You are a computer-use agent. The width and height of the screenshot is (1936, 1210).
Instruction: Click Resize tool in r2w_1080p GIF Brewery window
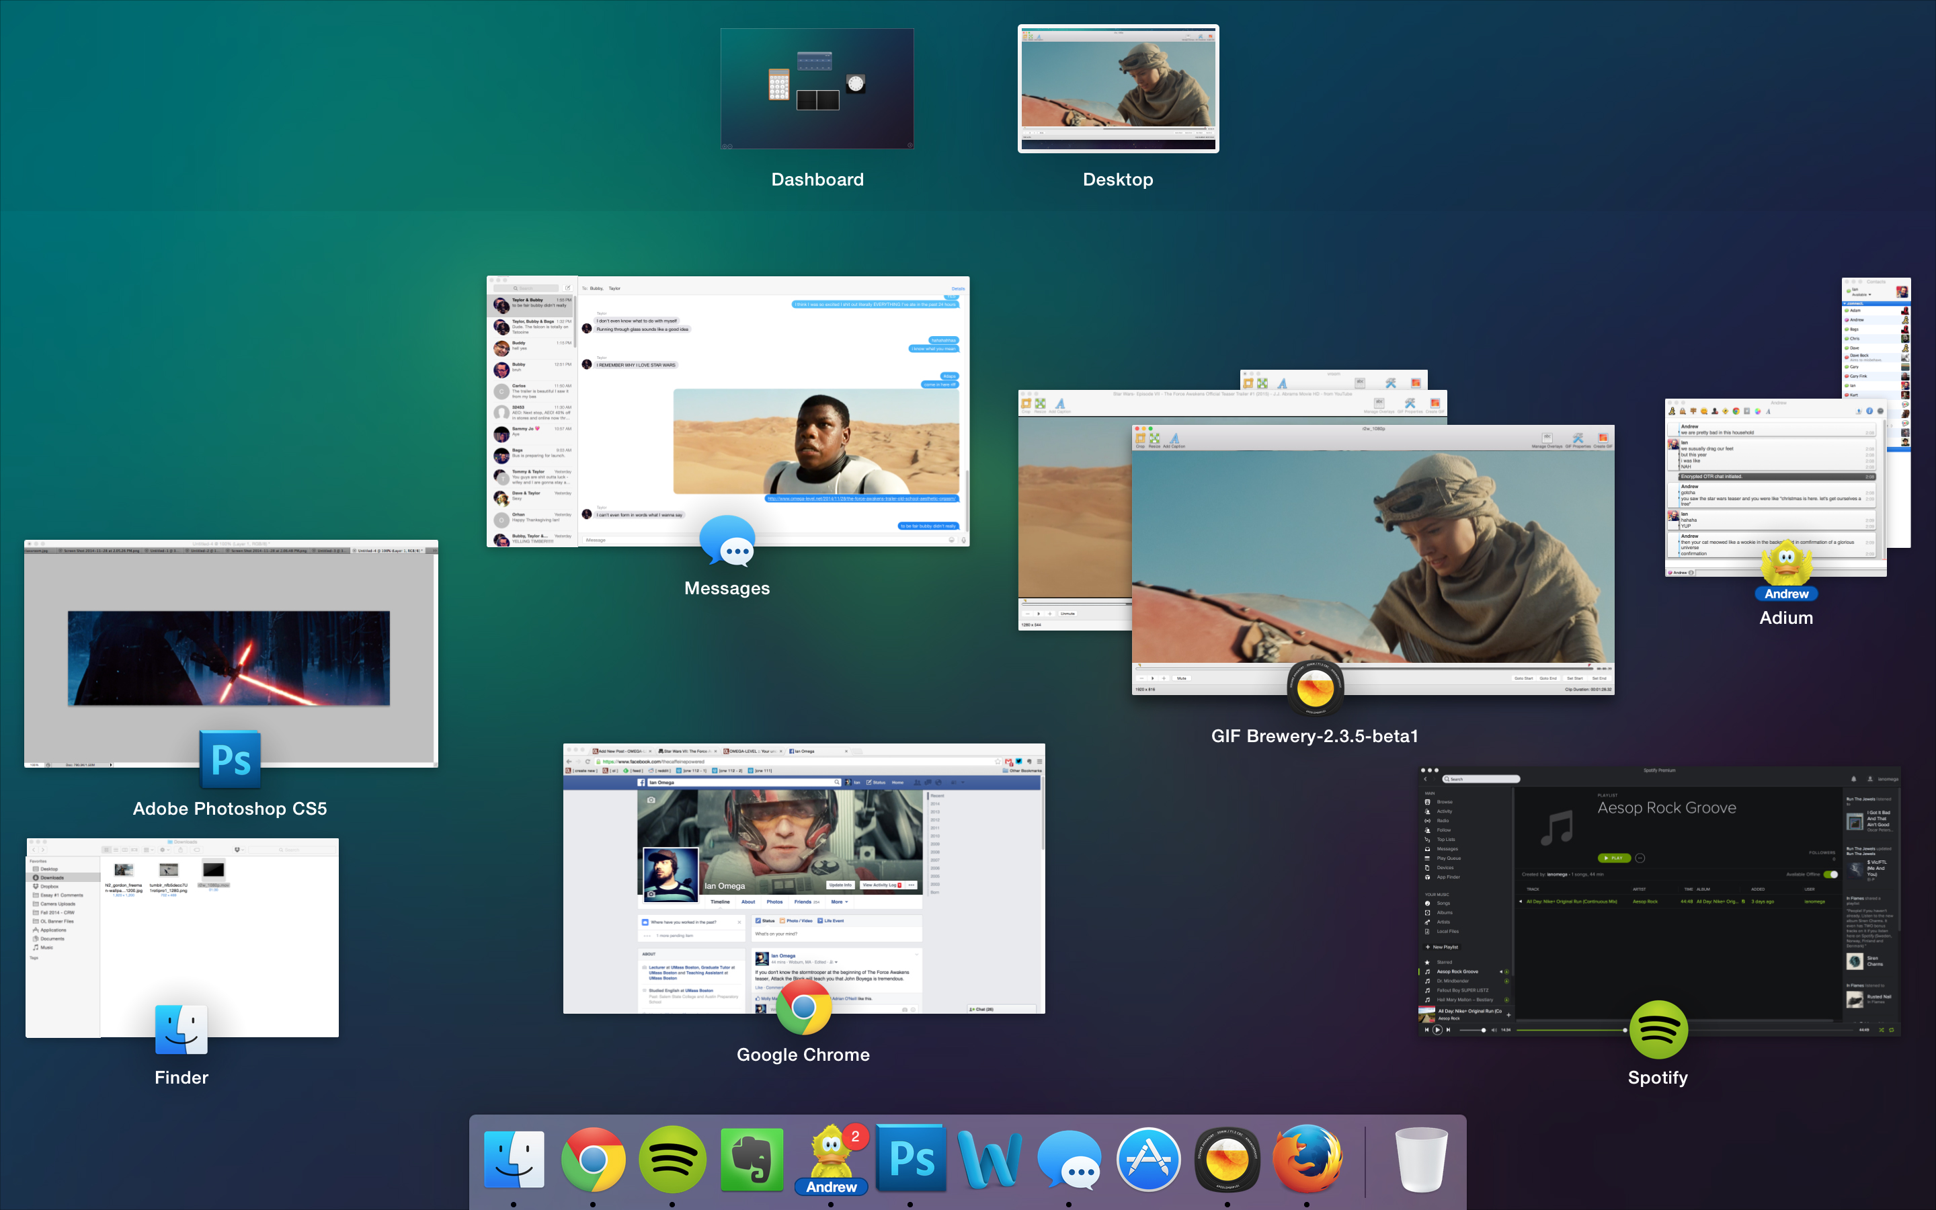point(1154,440)
